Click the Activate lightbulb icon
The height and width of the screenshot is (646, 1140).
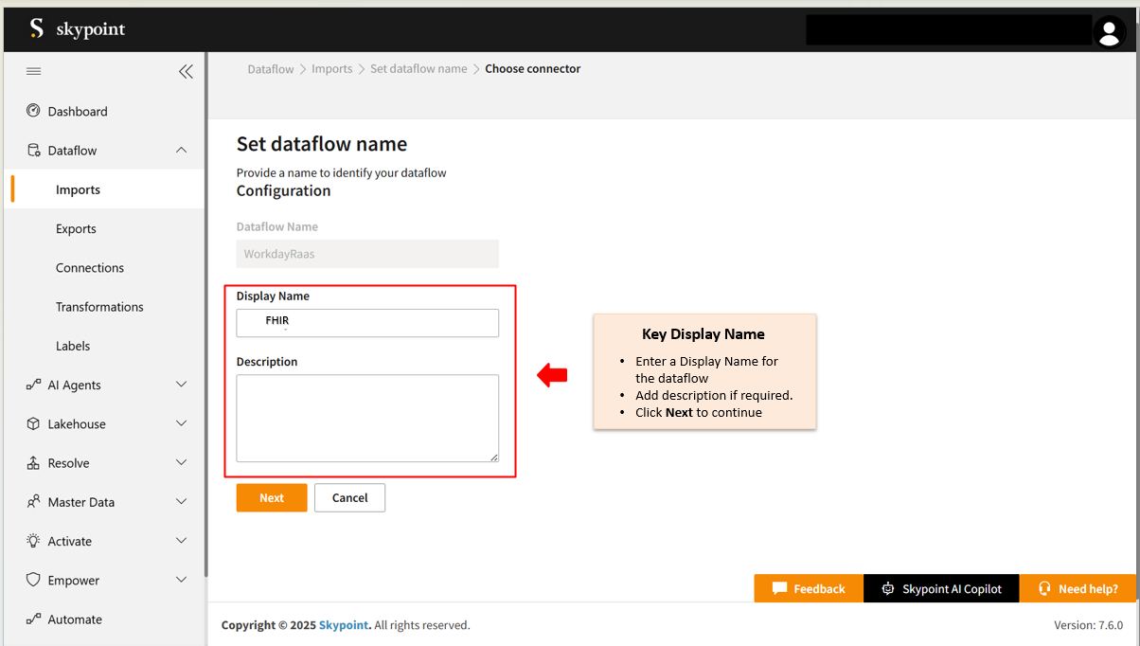pyautogui.click(x=34, y=541)
